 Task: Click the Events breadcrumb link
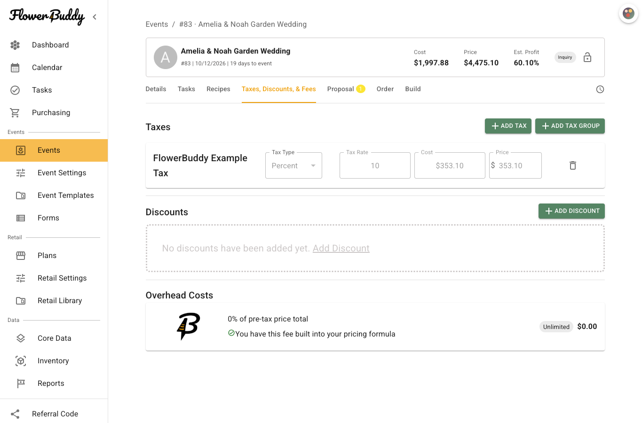(157, 24)
